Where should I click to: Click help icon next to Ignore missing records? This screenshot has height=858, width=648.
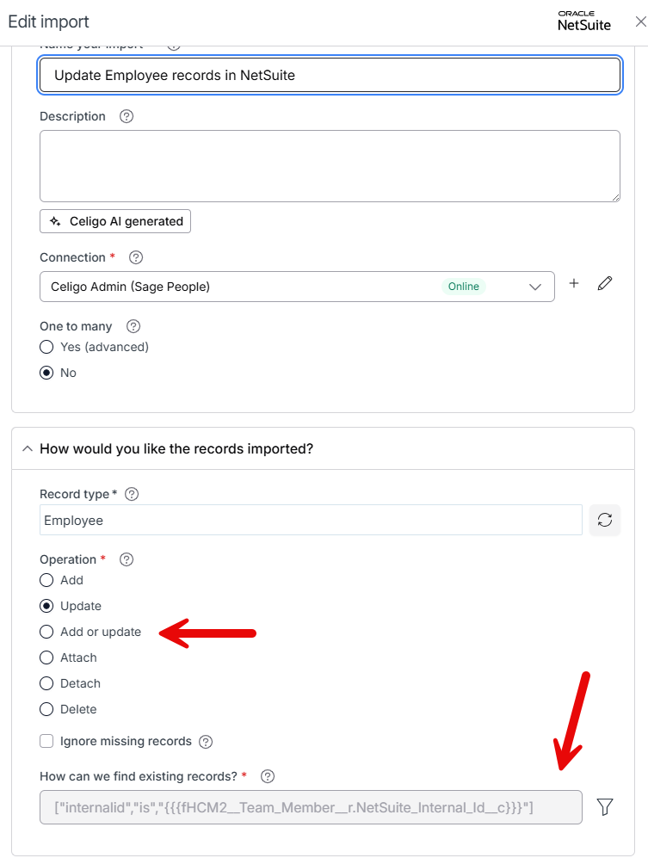point(206,741)
